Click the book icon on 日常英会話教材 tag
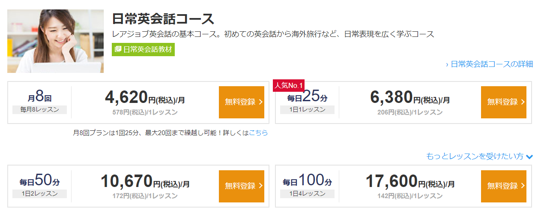 click(x=118, y=49)
